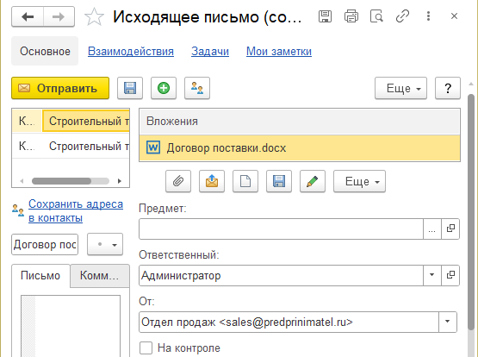Open the importance dot dropdown
Viewport: 478px width, 357px height.
pos(105,244)
